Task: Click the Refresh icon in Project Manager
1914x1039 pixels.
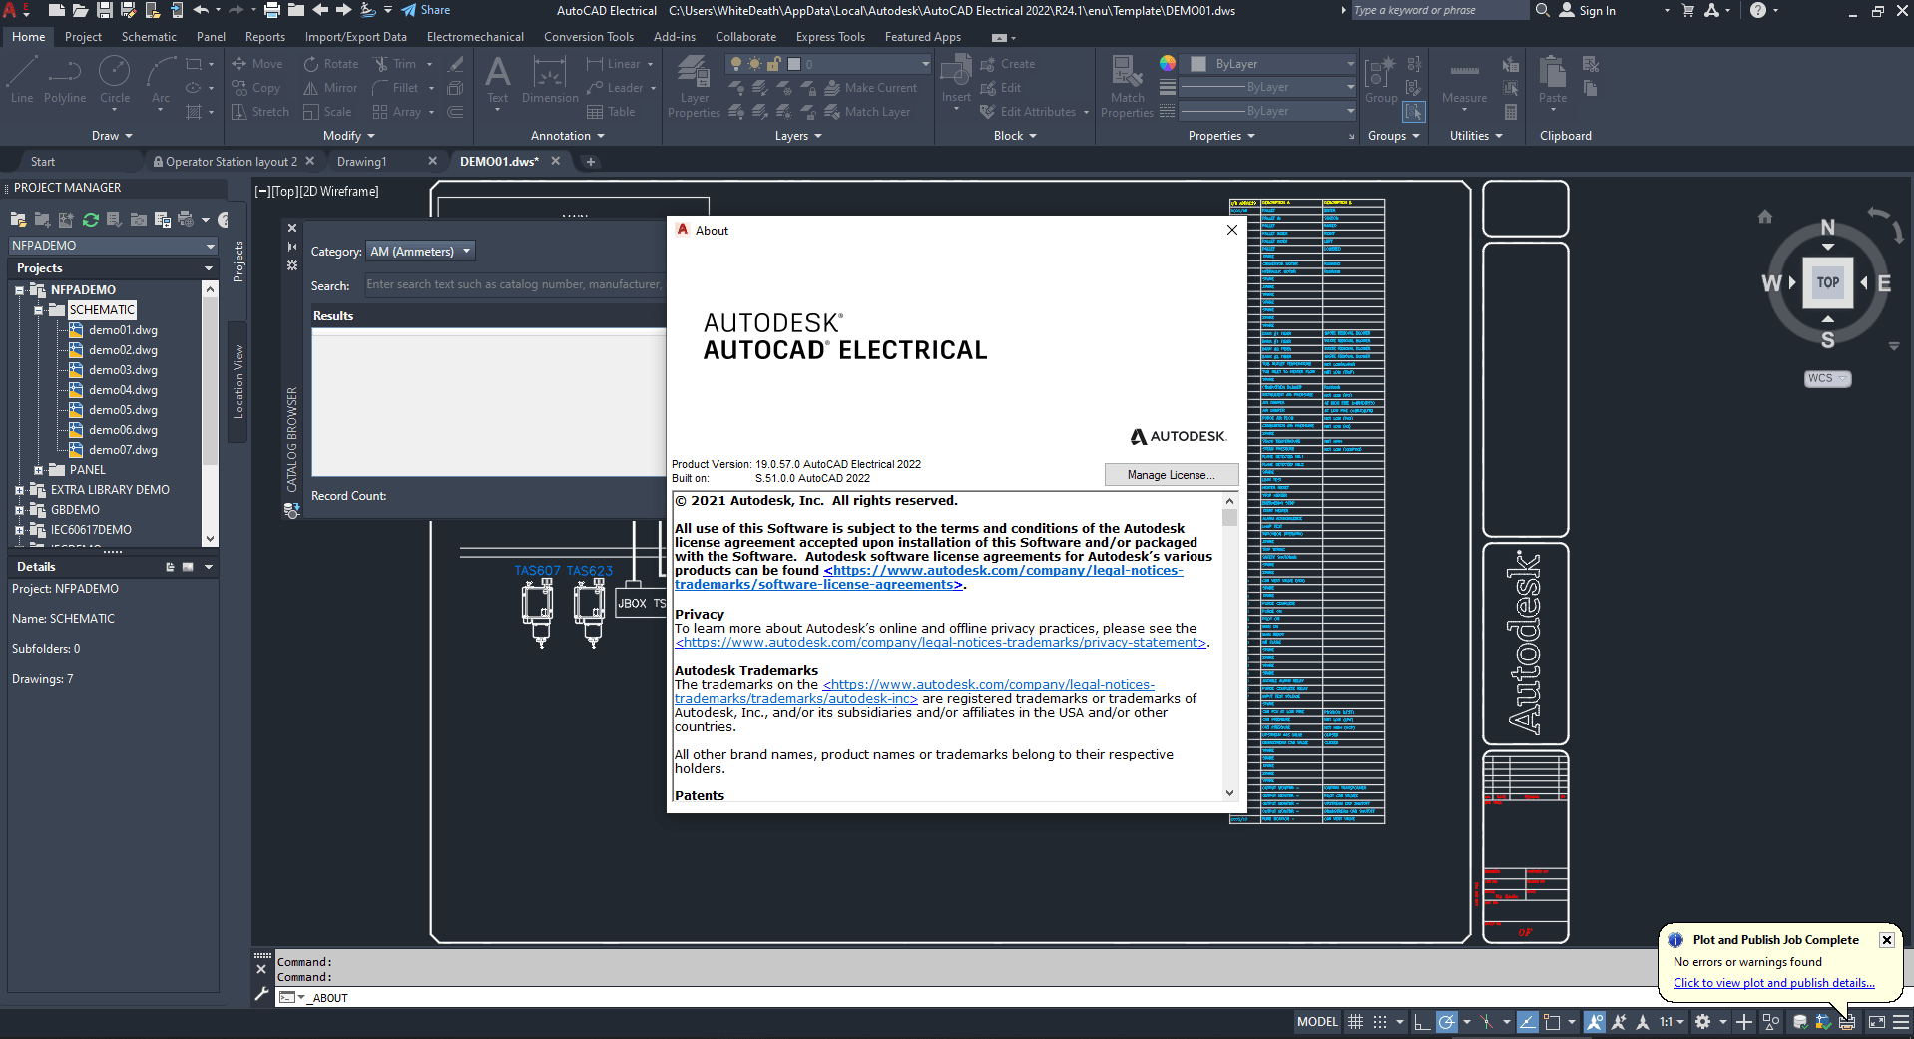Action: [91, 220]
